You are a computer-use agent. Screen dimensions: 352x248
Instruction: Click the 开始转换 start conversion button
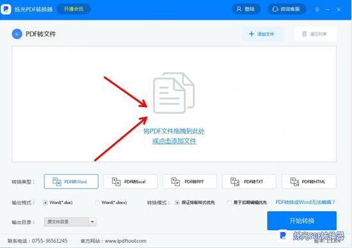click(301, 221)
